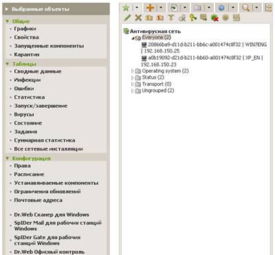
Task: Open Статистика table
Action: tap(30, 97)
